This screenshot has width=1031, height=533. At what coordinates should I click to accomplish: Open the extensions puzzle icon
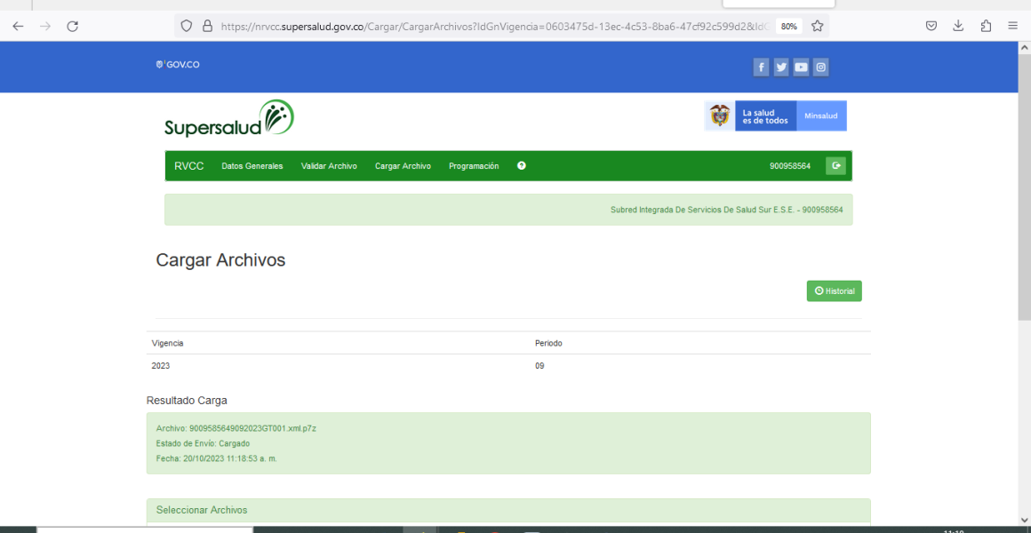986,27
